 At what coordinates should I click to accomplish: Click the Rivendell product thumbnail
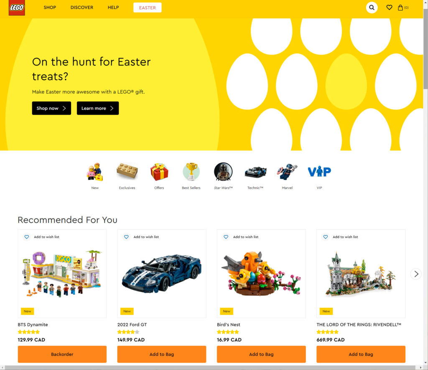[361, 274]
